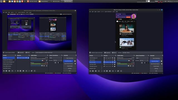The width and height of the screenshot is (178, 100).
Task: Click the first video thumbnail in vertical preview
Action: (x=127, y=28)
